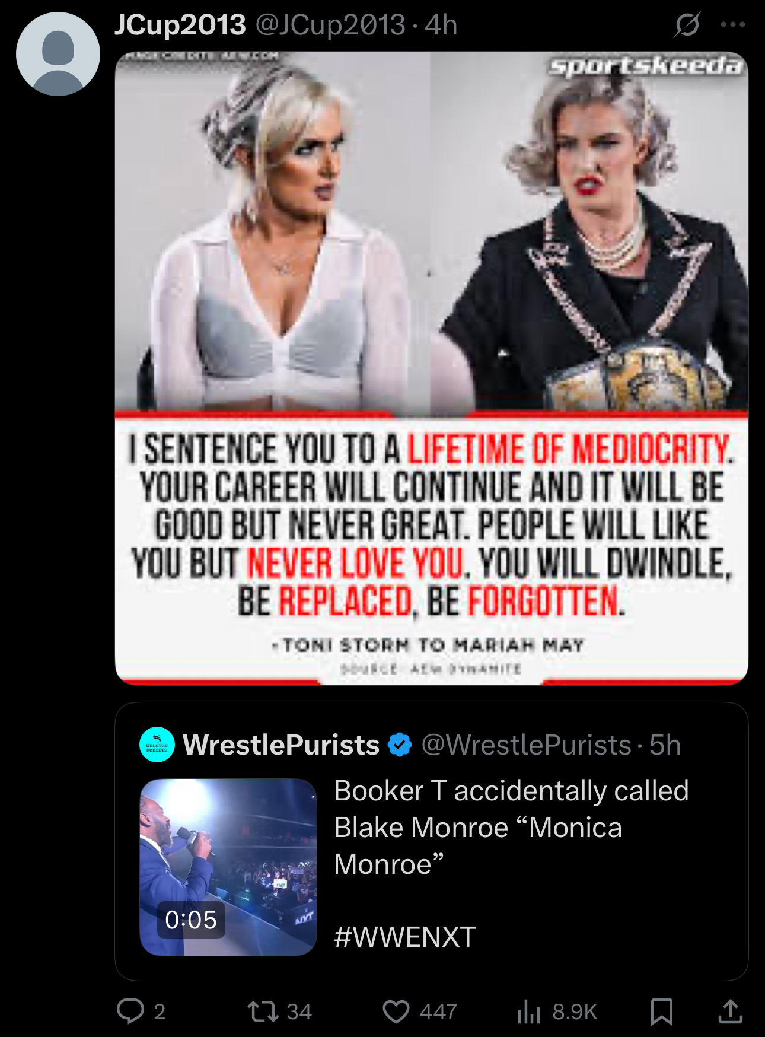Tap the 447 likes count

[438, 1011]
